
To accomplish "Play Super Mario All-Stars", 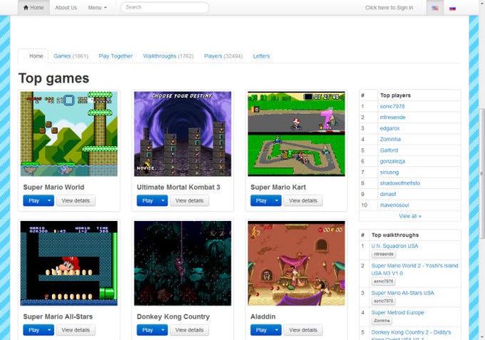I will point(34,330).
